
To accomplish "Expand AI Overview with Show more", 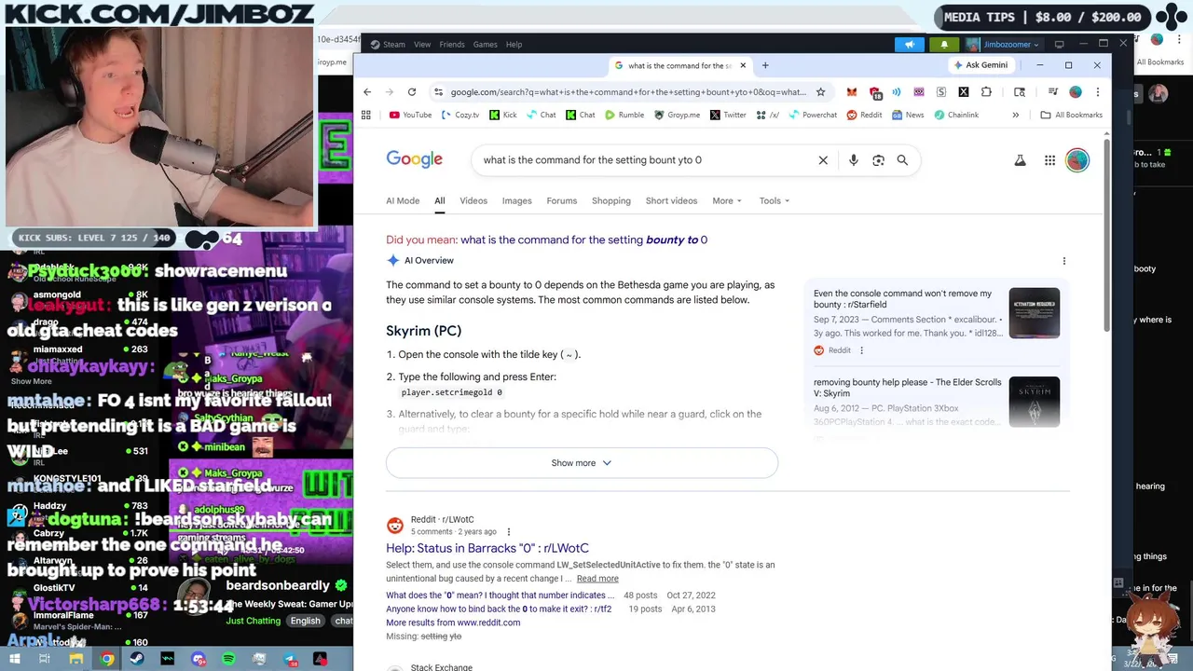I will (582, 463).
